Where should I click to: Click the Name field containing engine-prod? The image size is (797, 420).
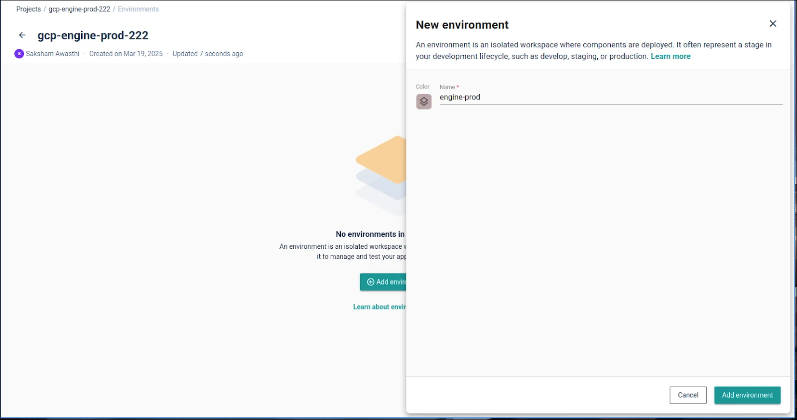(x=610, y=98)
